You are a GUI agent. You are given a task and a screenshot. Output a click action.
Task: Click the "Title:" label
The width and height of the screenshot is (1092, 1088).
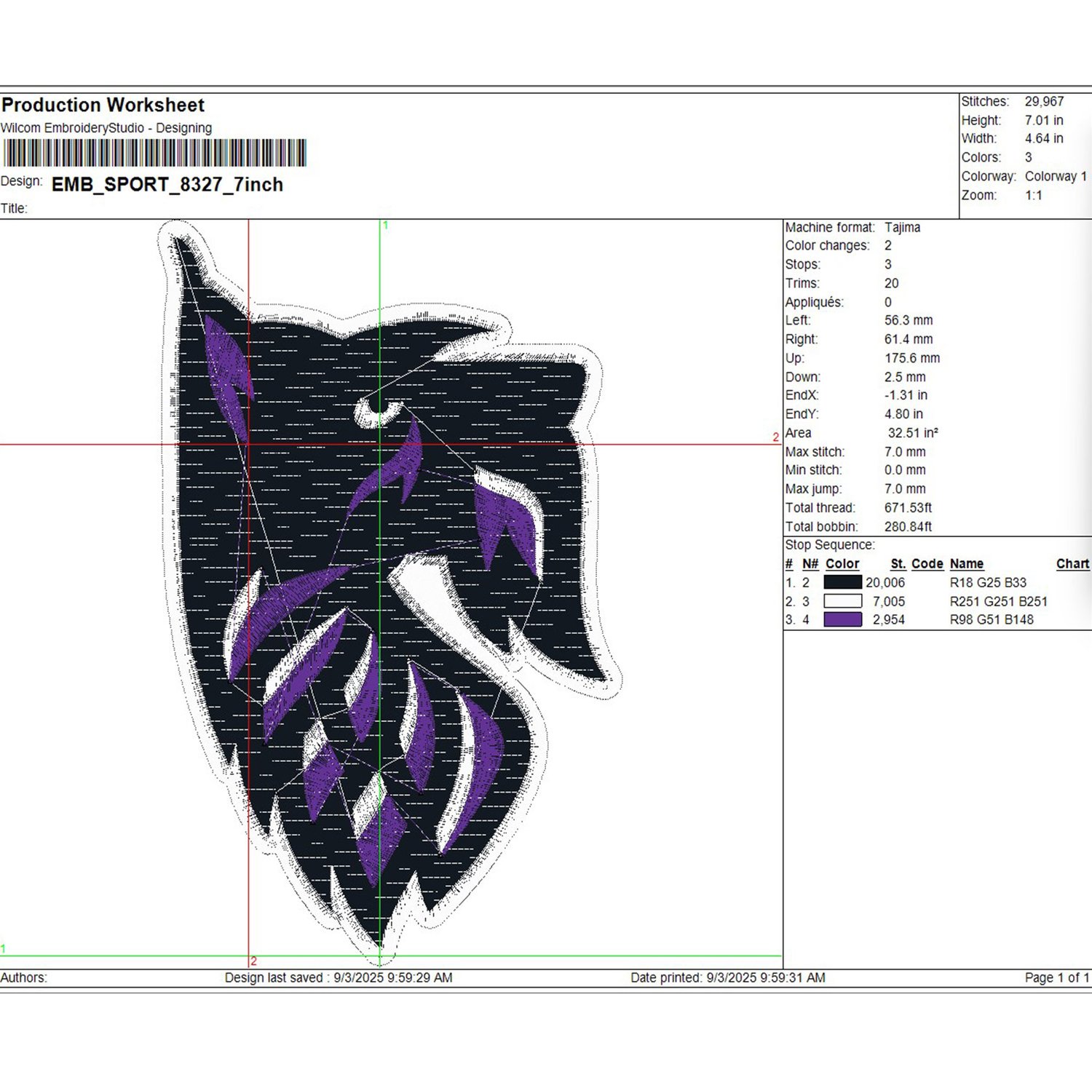14,209
